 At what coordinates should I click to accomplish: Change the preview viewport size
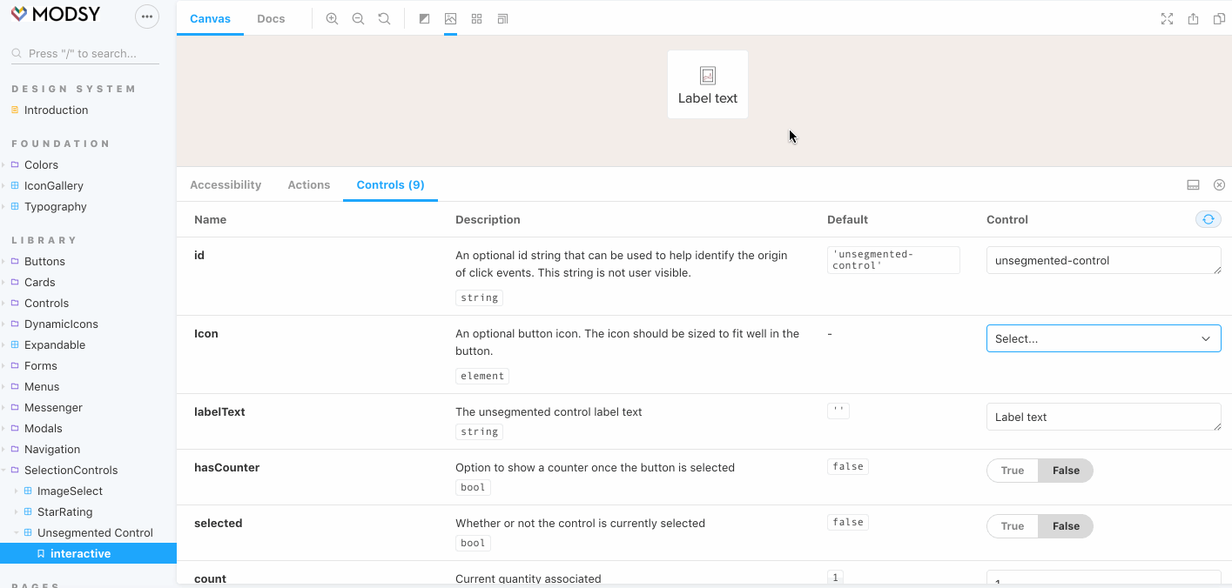pos(502,17)
